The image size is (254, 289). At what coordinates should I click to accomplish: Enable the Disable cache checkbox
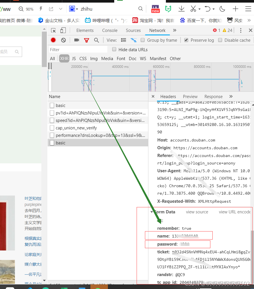220,40
